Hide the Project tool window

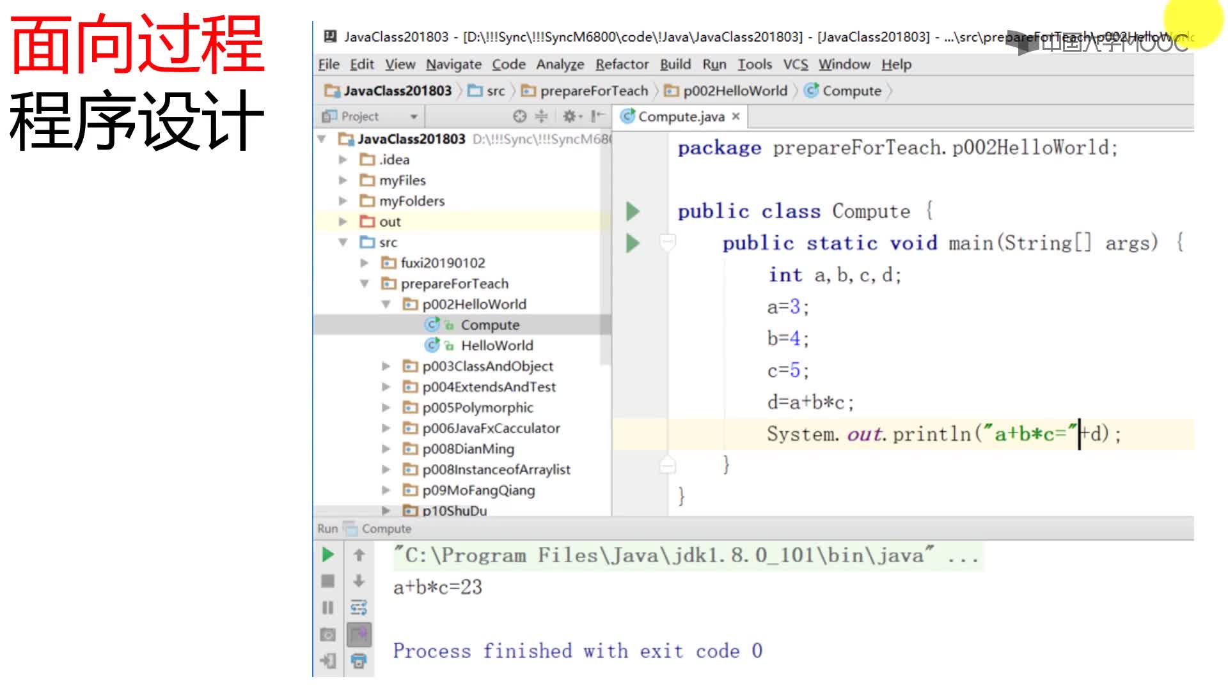click(597, 116)
